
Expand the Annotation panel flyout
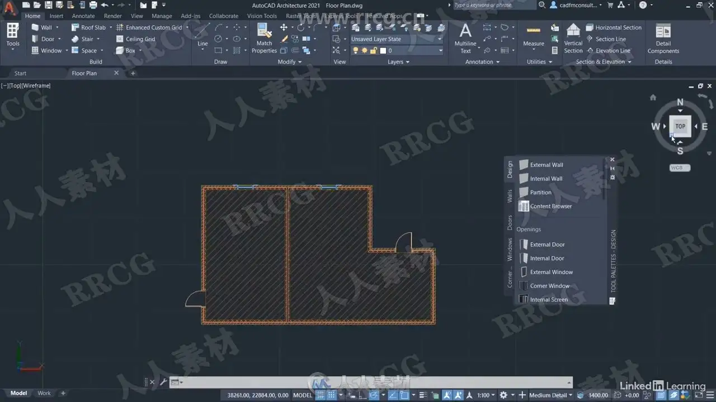pyautogui.click(x=482, y=62)
